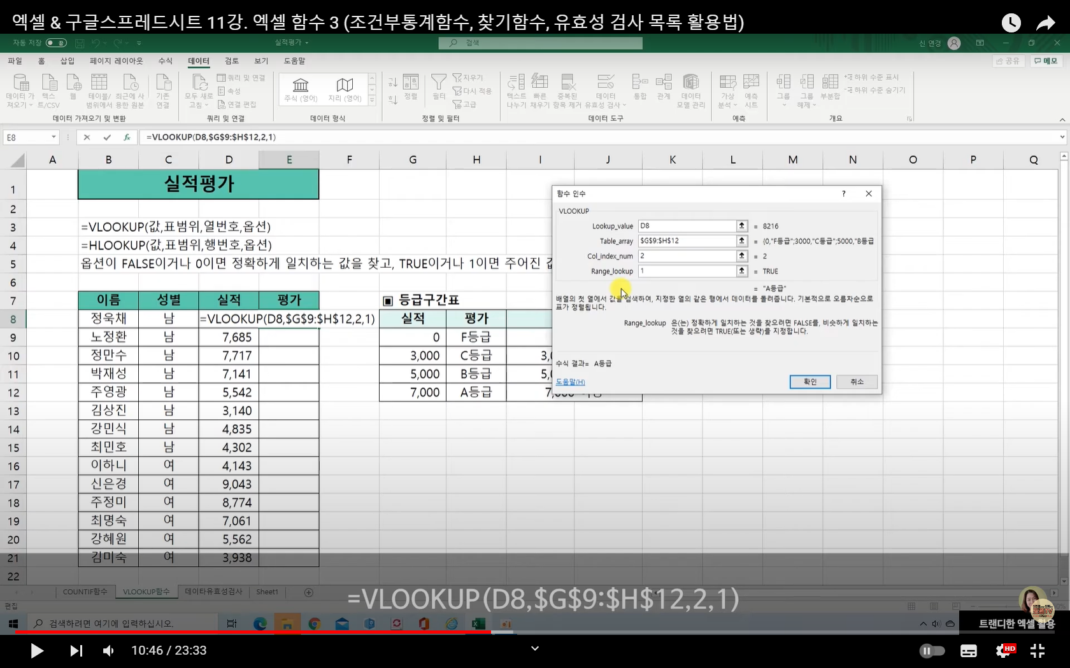The width and height of the screenshot is (1070, 668).
Task: Seek on the red video progress bar
Action: (x=253, y=632)
